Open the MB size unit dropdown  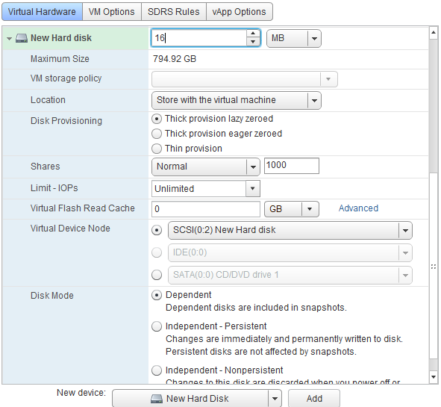click(x=293, y=38)
